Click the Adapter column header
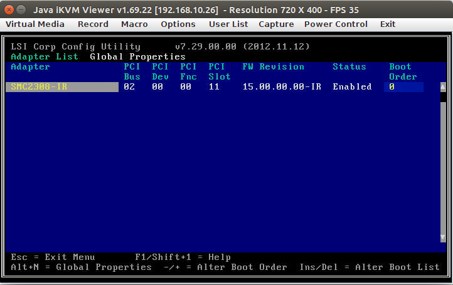Viewport: 453px width, 285px height. pyautogui.click(x=30, y=67)
